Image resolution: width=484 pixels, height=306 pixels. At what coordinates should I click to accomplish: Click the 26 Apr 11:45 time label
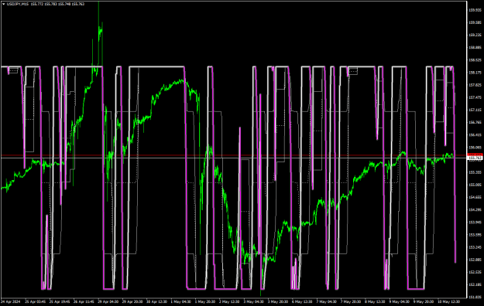[84, 301]
